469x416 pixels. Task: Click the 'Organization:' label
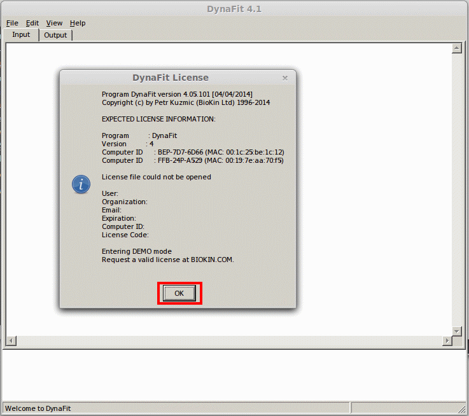tap(125, 202)
